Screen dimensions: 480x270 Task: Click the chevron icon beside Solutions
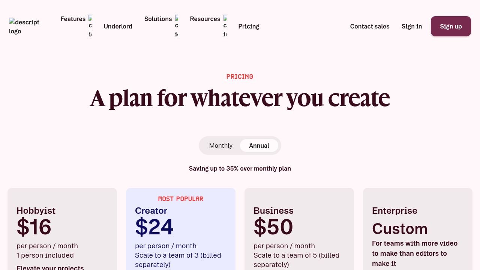pos(177,26)
